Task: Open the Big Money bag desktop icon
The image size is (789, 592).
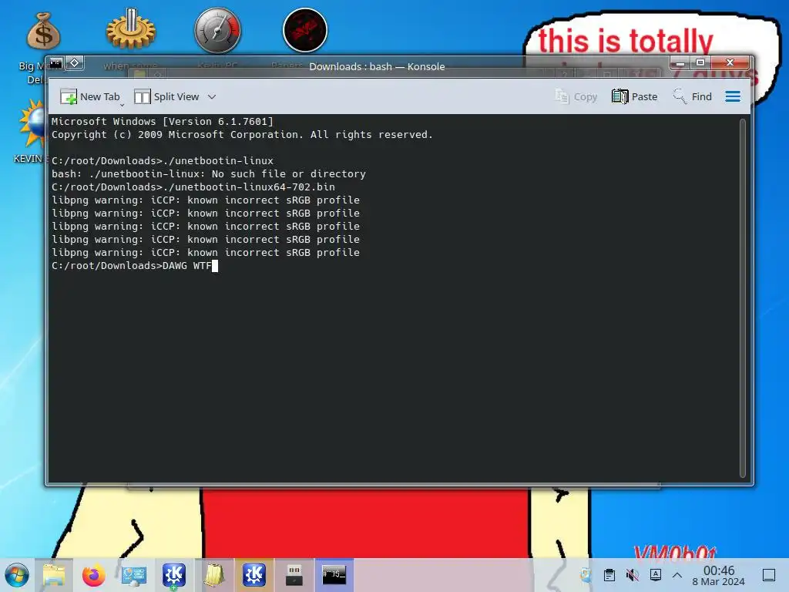Action: [43, 32]
